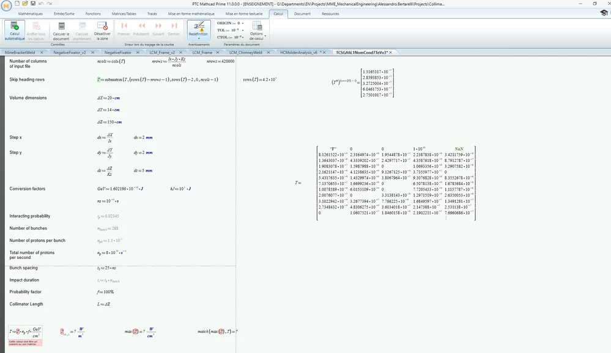This screenshot has width=611, height=353.
Task: Redo the last undone action
Action: click(x=49, y=4)
